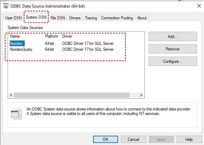Viewport: 204px width, 145px height.
Task: Go to the Drivers tab
Action: point(75,18)
